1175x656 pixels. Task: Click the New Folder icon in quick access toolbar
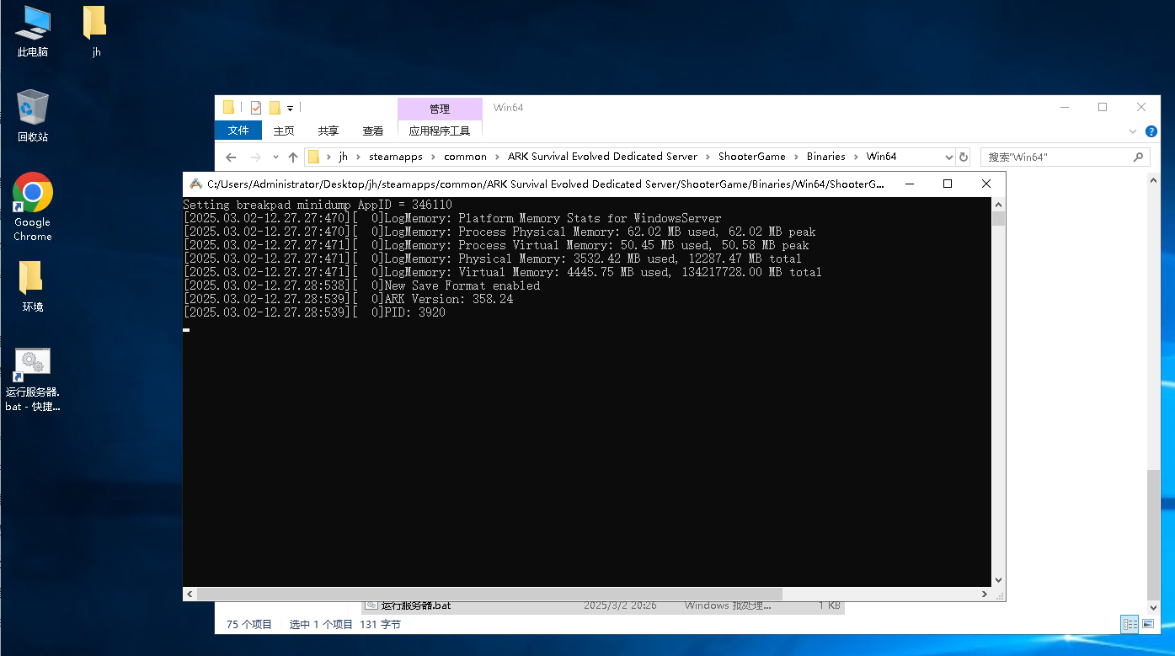(275, 108)
